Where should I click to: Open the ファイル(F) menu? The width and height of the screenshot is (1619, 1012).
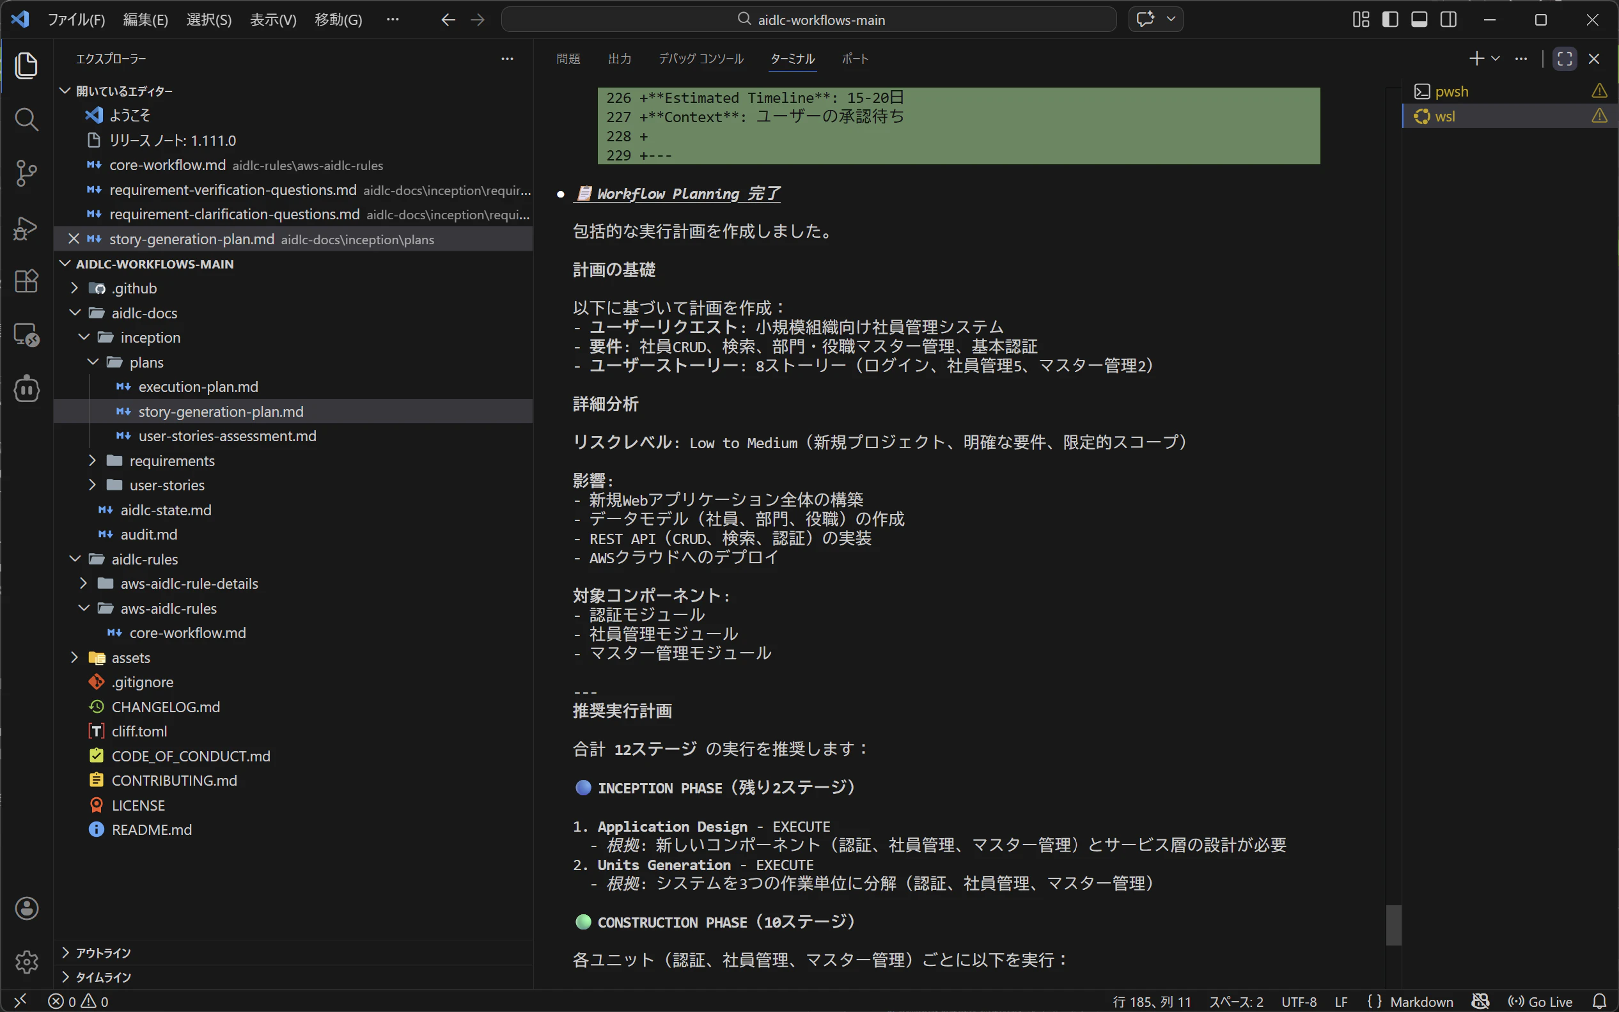pos(76,19)
